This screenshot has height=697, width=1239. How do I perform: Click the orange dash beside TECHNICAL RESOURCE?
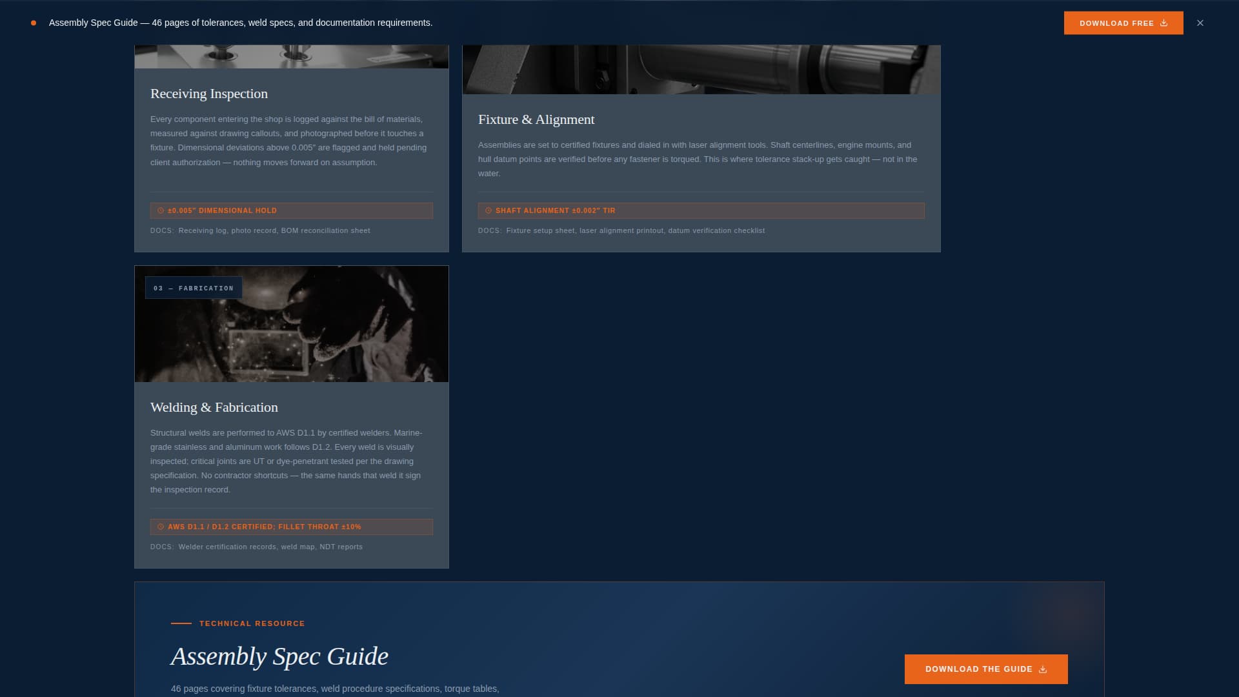point(180,623)
